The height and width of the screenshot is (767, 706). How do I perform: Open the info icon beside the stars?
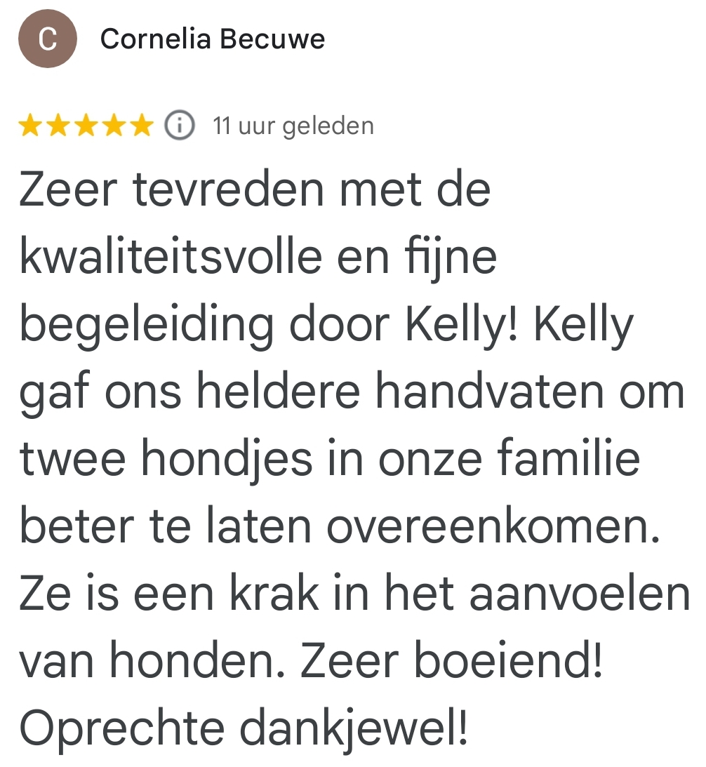(x=180, y=126)
